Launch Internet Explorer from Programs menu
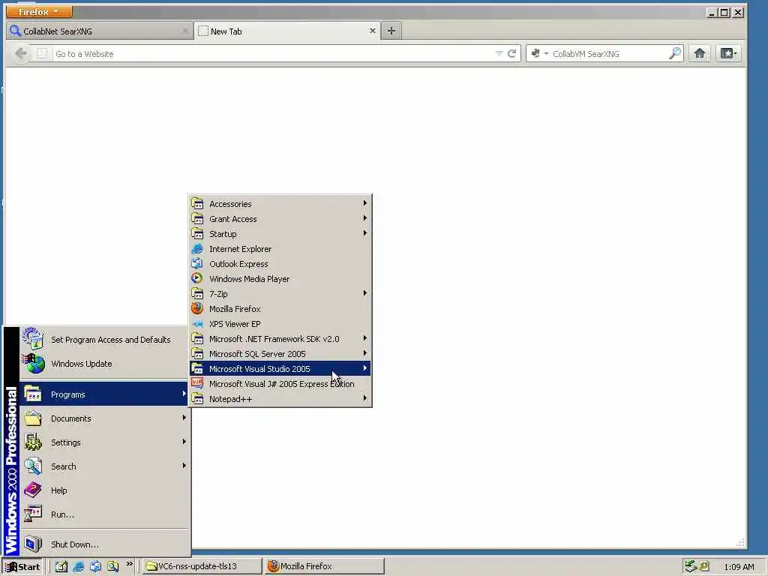 [x=280, y=249]
